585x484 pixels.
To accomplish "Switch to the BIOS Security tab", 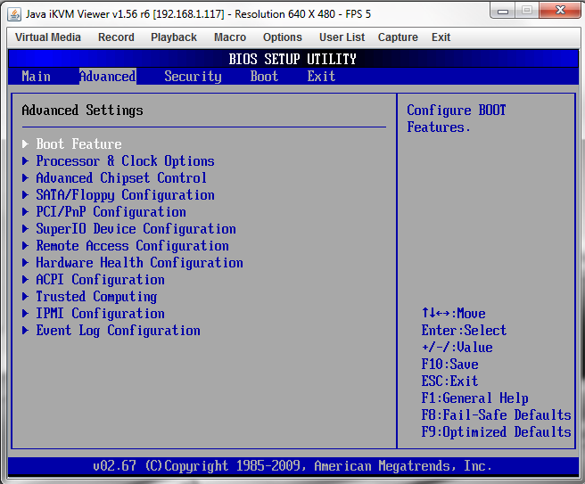I will (x=193, y=77).
